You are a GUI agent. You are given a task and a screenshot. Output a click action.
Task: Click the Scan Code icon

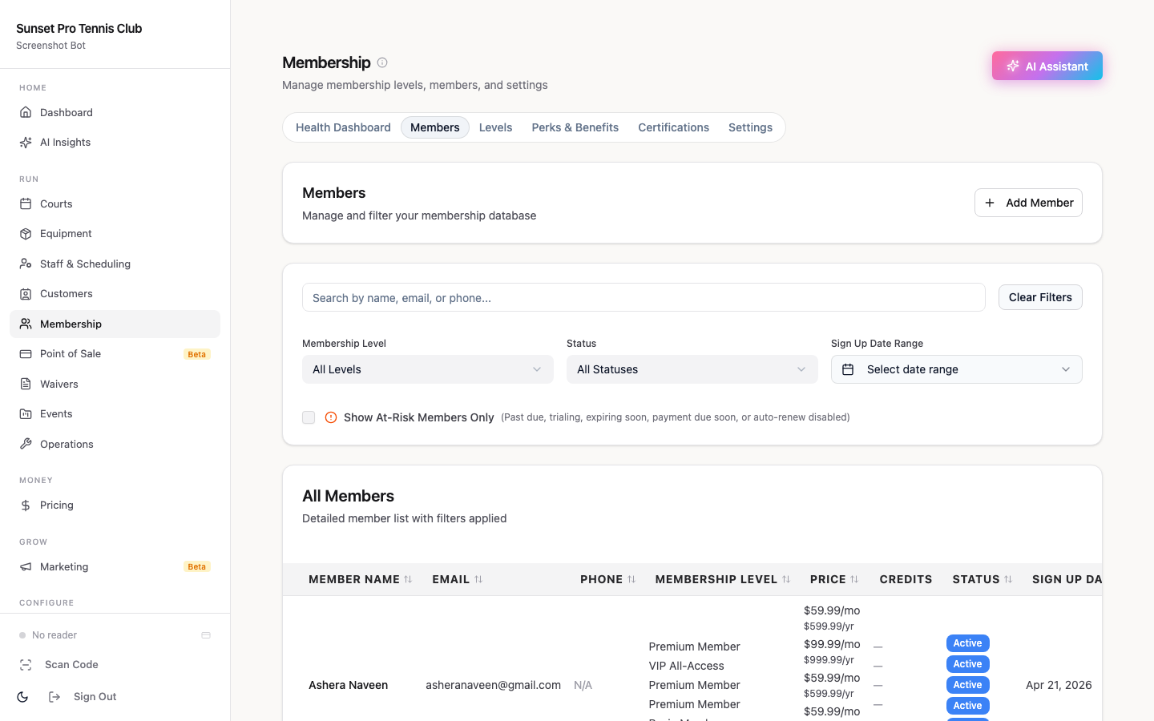26,665
